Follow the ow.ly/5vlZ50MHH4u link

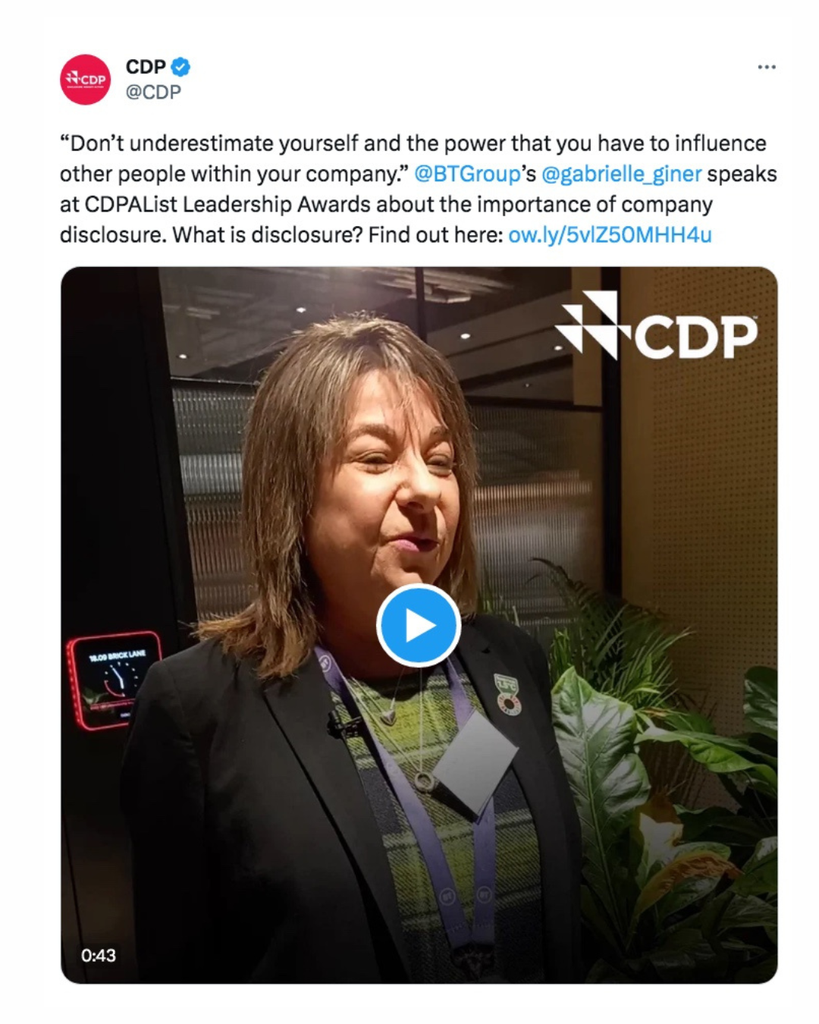[x=610, y=234]
